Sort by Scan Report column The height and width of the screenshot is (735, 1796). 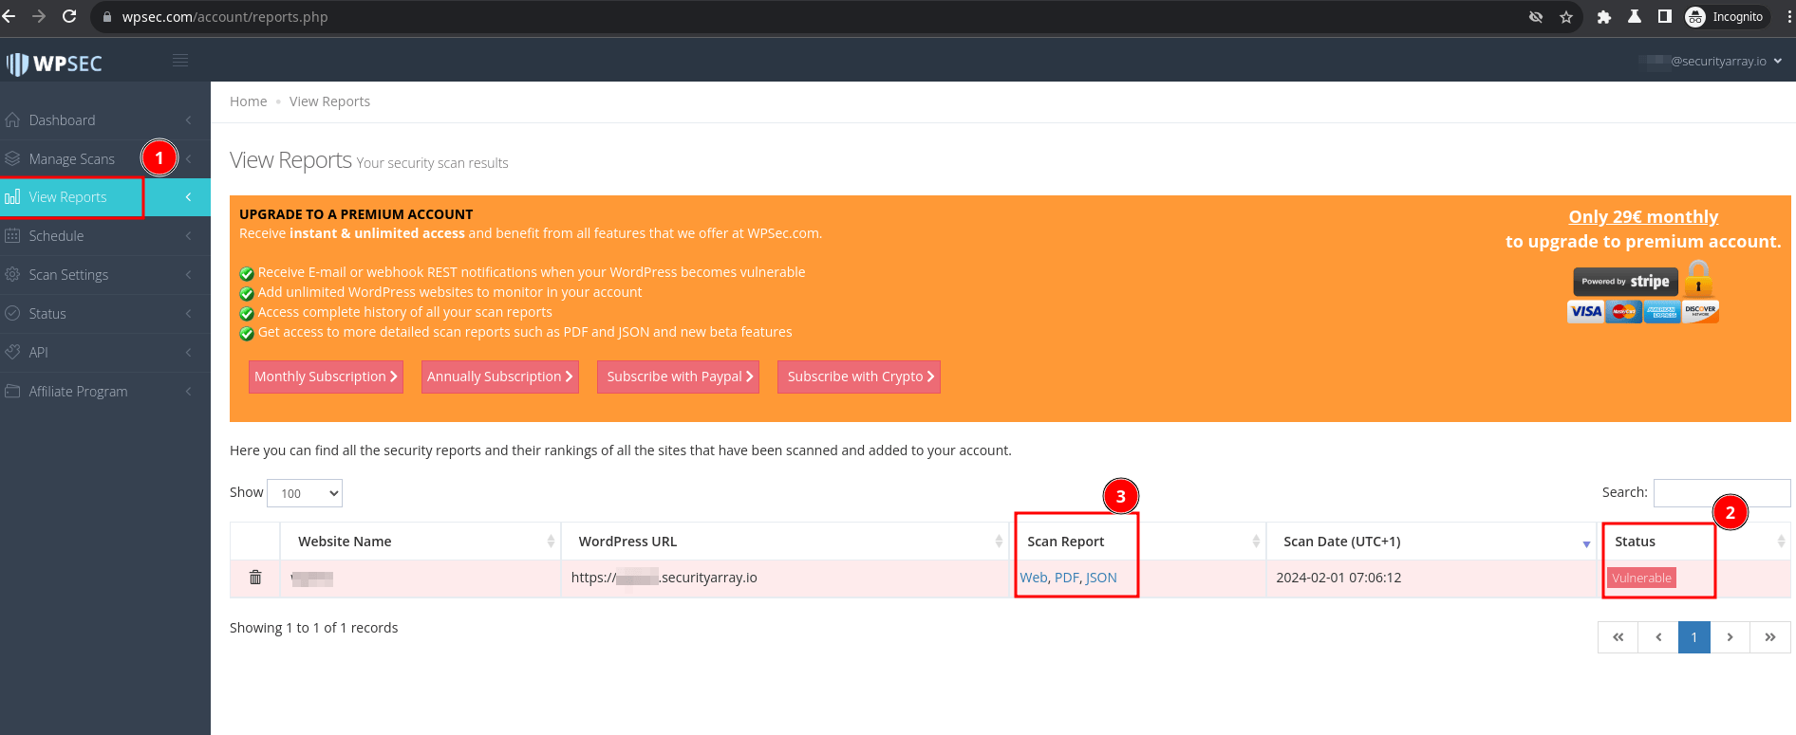(1137, 542)
